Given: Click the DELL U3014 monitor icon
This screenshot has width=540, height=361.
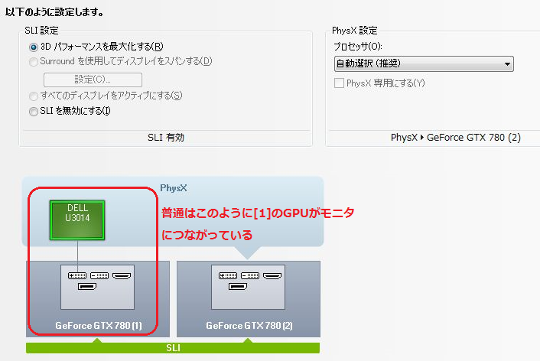Looking at the screenshot, I should (x=77, y=220).
